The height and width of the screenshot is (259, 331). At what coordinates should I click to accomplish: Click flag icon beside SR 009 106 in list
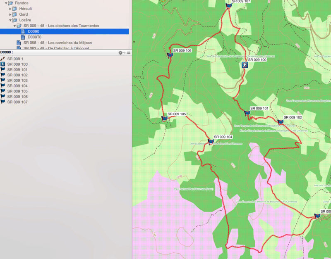tap(2, 96)
